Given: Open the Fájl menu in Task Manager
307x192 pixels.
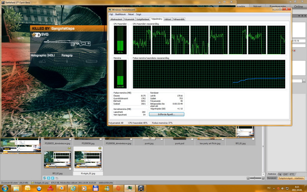Looking at the screenshot, I should click(x=111, y=14).
